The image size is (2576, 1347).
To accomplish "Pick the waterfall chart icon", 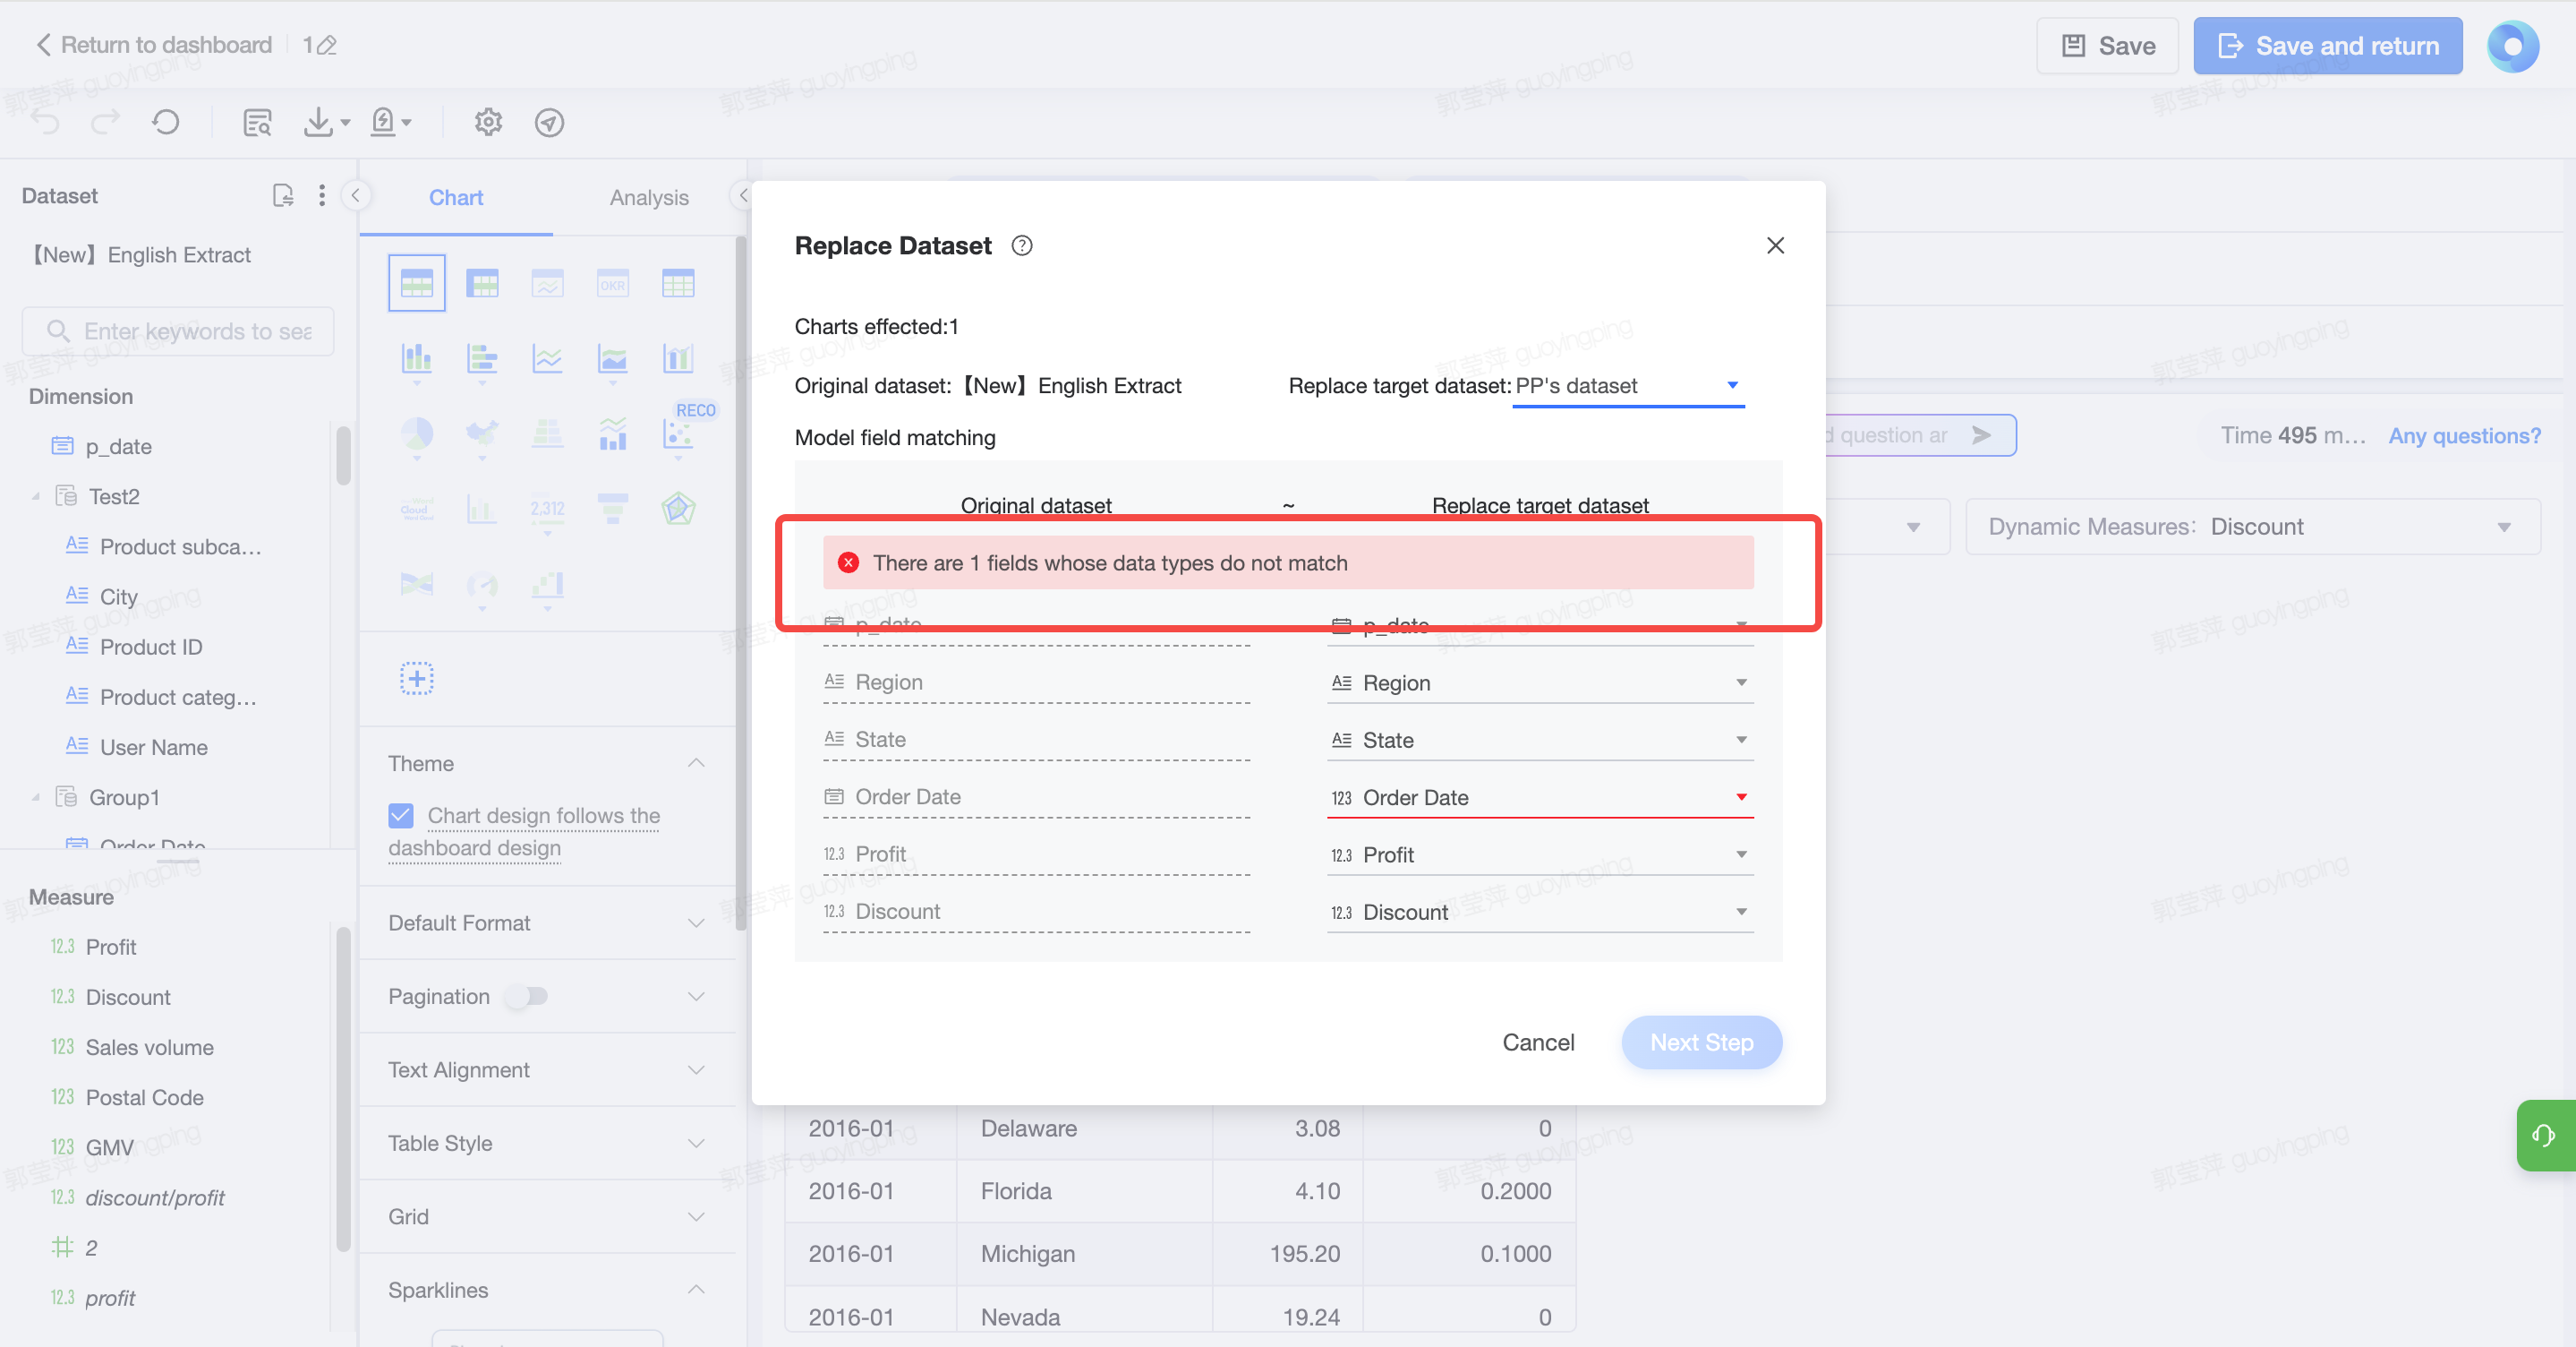I will coord(547,583).
